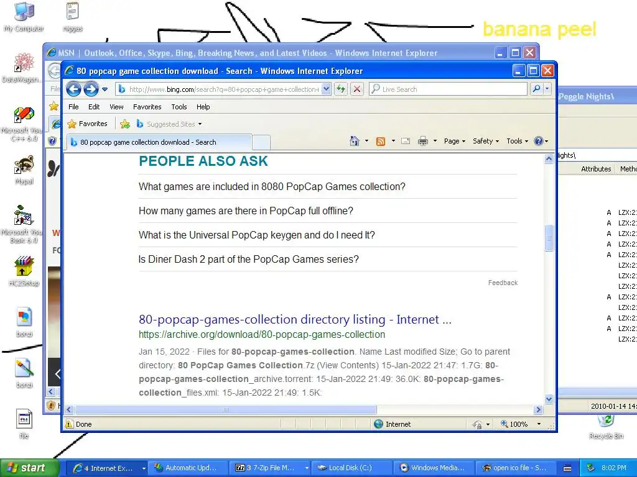Open My Computer desktop icon
The image size is (637, 477).
(x=24, y=17)
